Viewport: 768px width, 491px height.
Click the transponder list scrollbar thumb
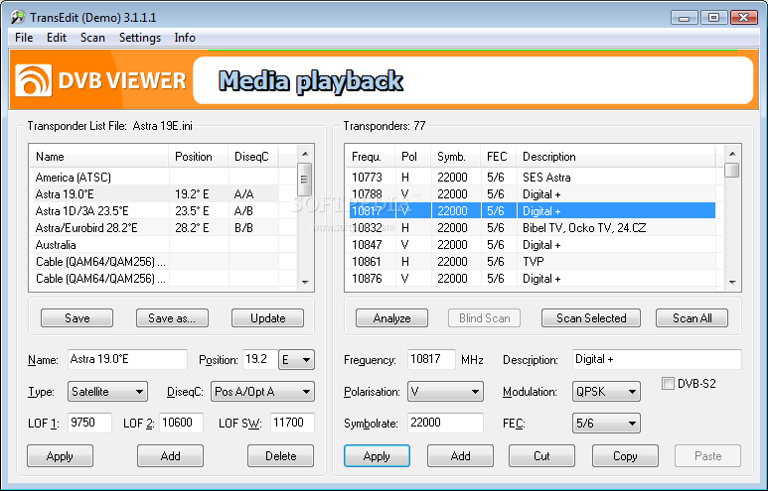(732, 171)
